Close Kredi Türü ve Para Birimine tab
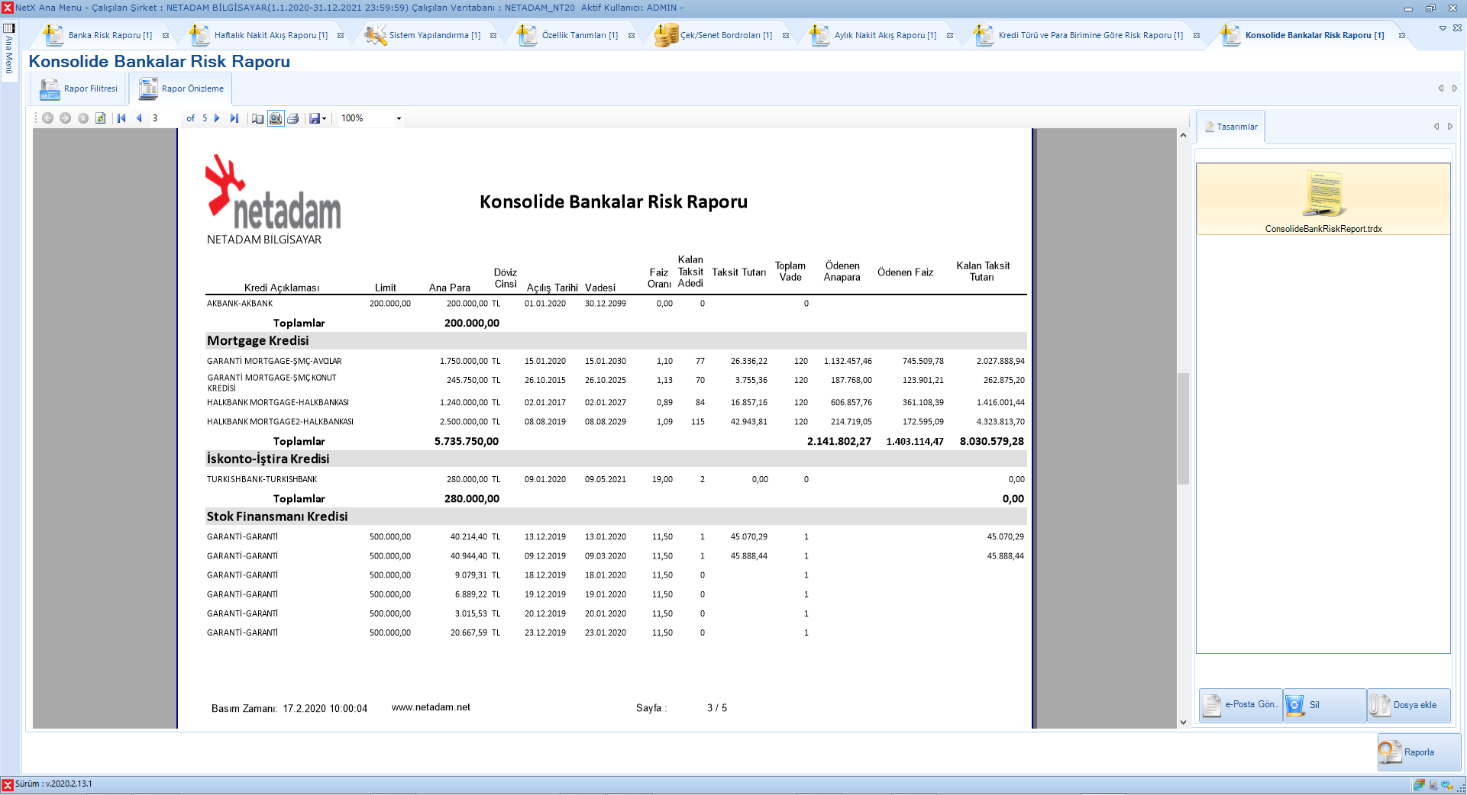This screenshot has width=1467, height=795. [1197, 35]
